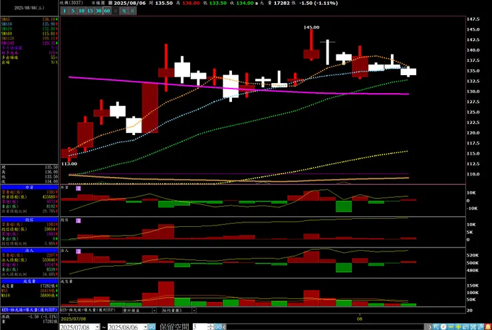Click the SMA60 legend entry
Viewport: 492px width, 330px height.
click(29, 33)
